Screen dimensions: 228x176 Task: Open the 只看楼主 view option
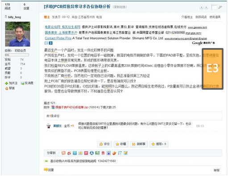point(187,17)
